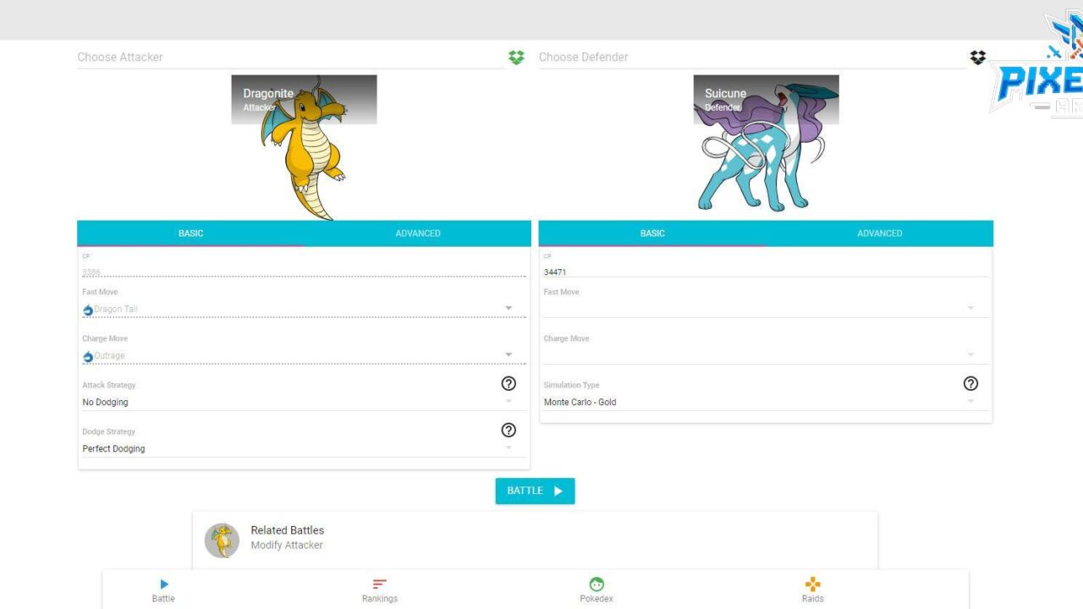Click the attacker CP field 3386

304,272
